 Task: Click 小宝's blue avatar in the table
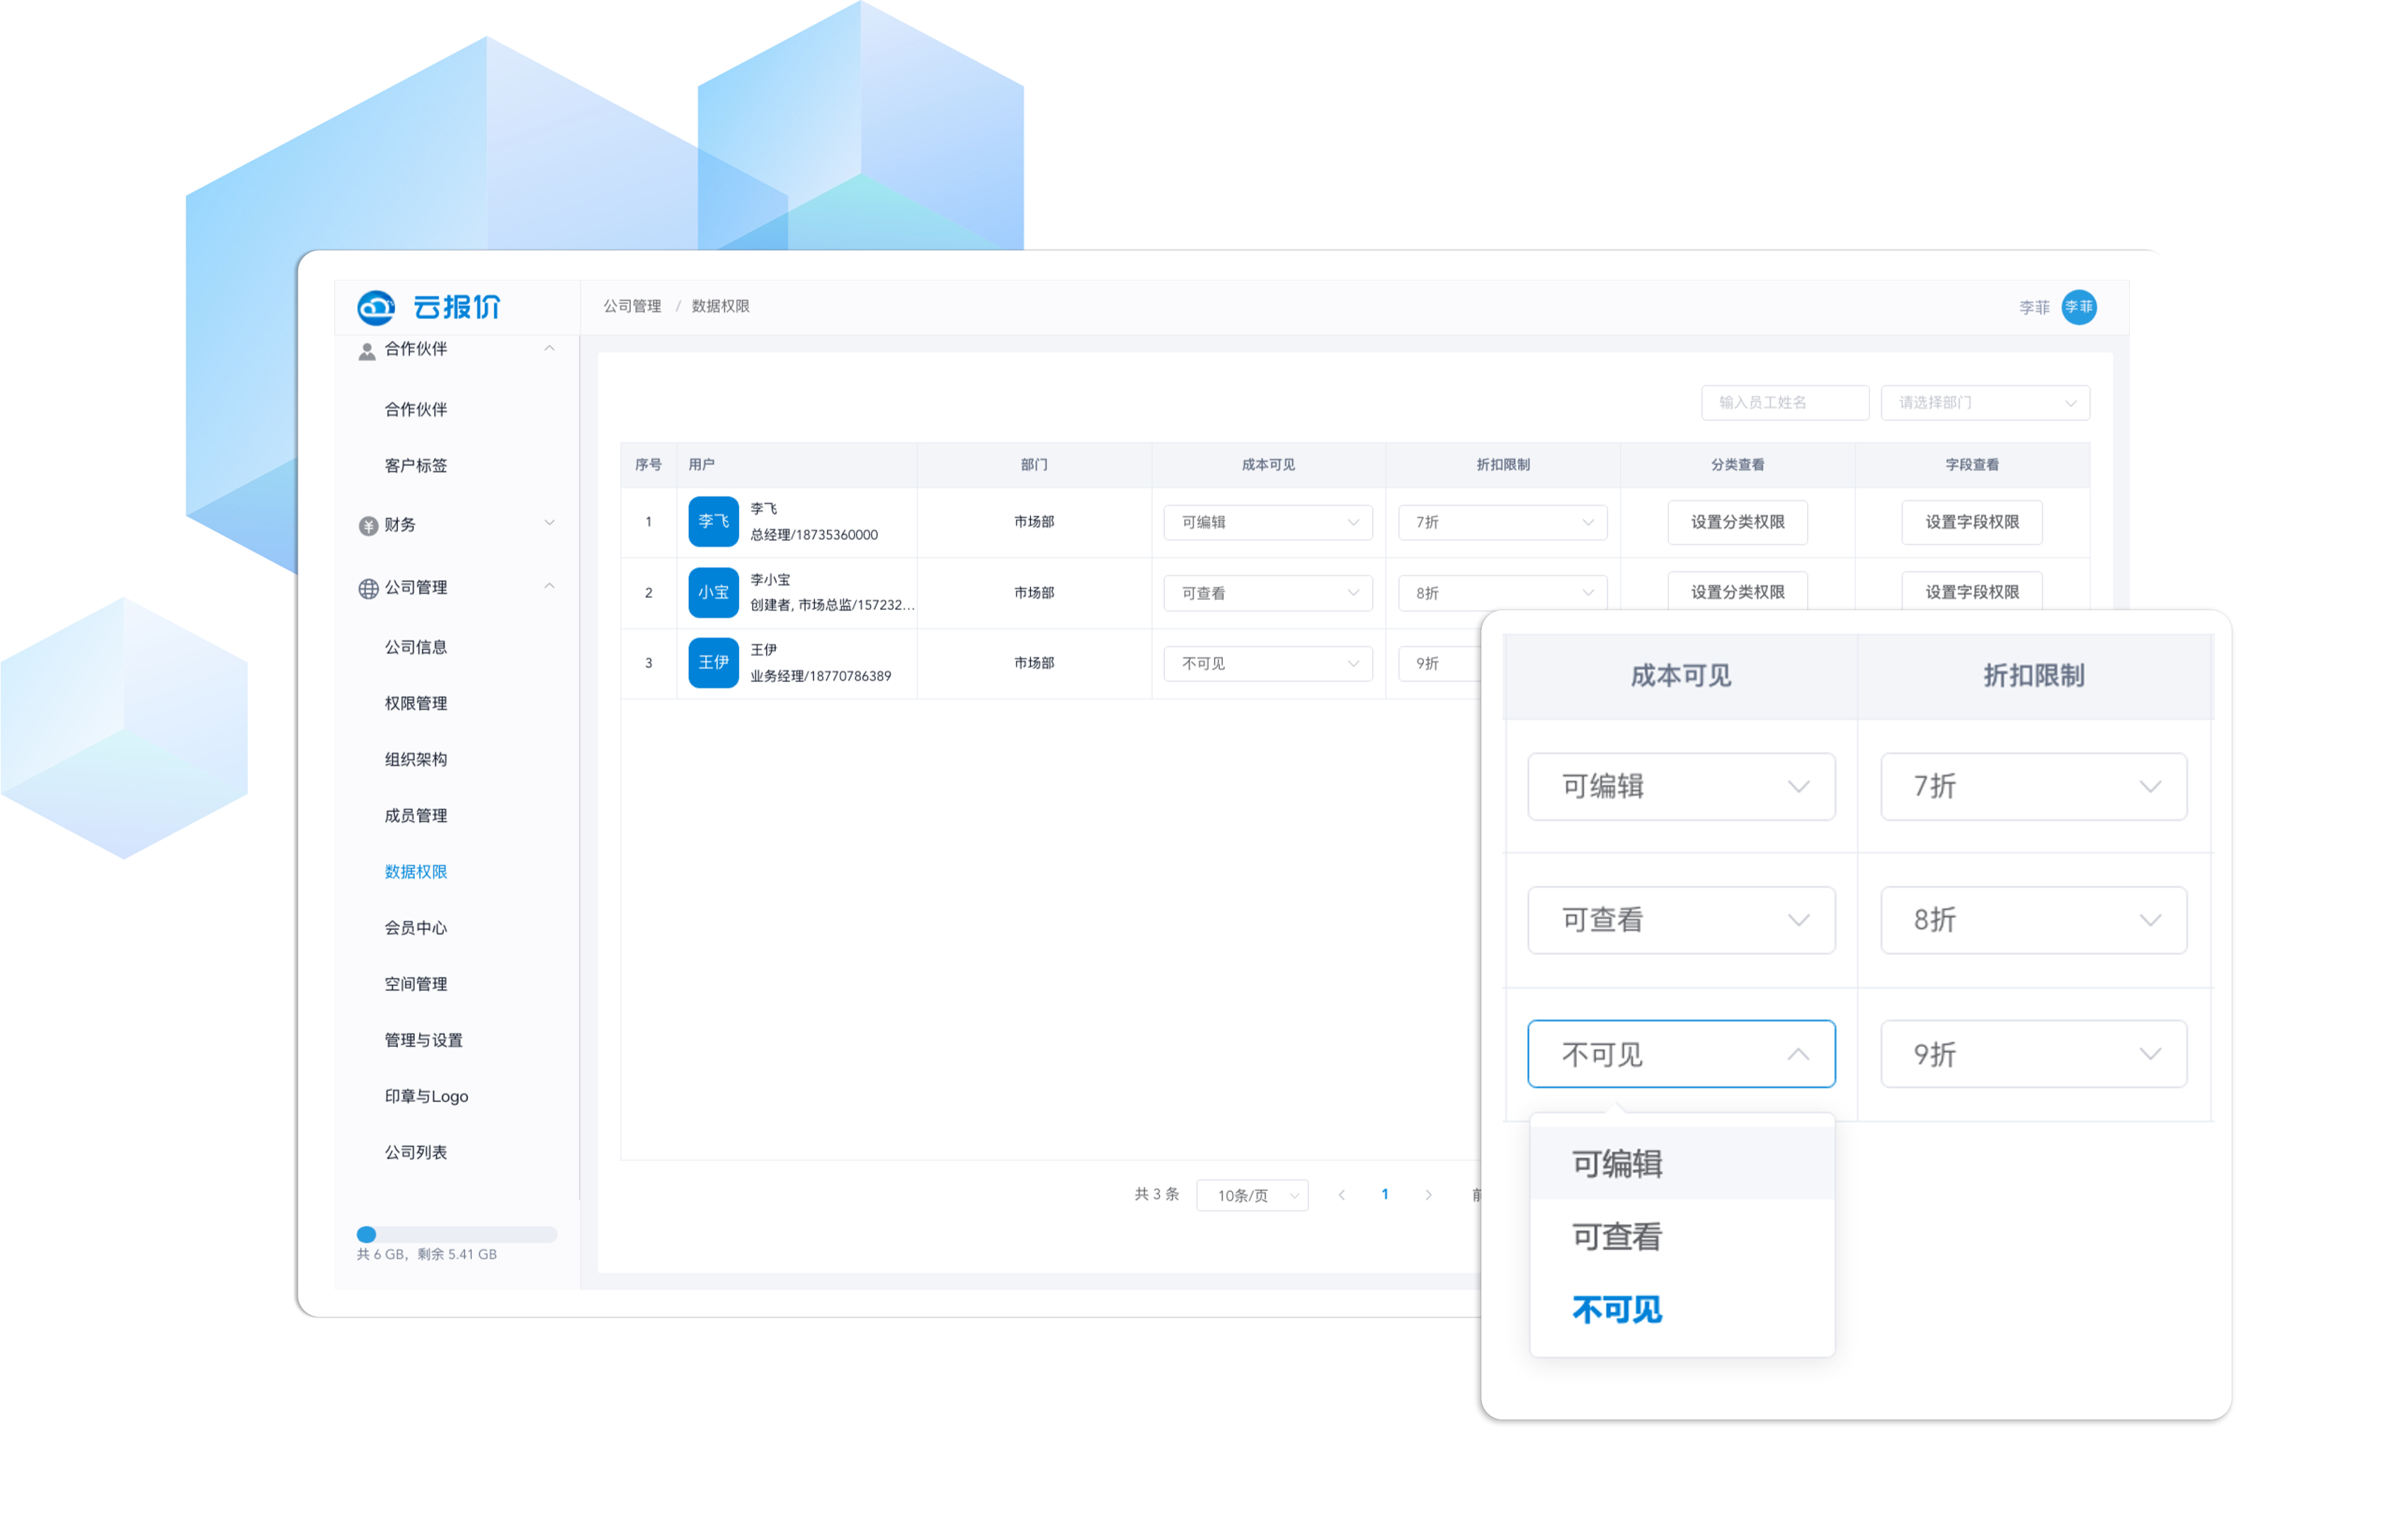(x=713, y=592)
